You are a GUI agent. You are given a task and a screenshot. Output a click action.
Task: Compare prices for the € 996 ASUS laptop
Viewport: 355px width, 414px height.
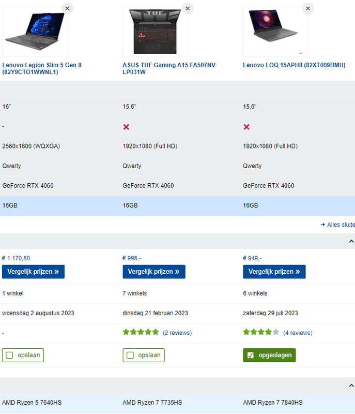coord(154,272)
